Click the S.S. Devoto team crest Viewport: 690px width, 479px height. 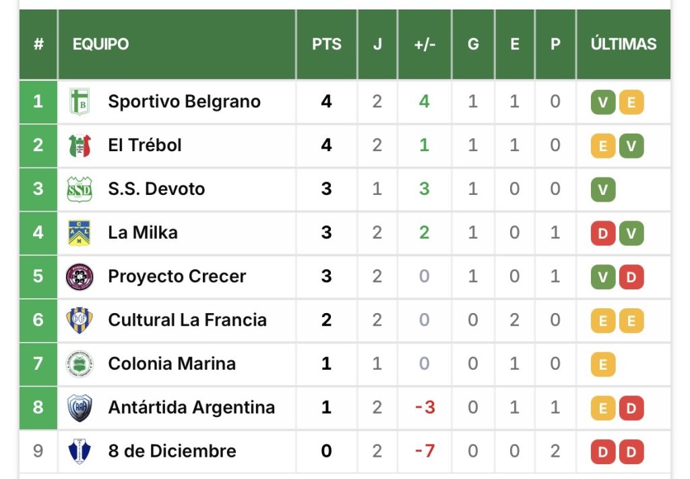point(80,189)
